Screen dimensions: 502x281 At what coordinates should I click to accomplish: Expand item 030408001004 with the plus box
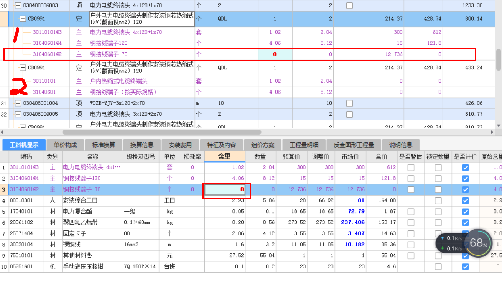point(18,103)
